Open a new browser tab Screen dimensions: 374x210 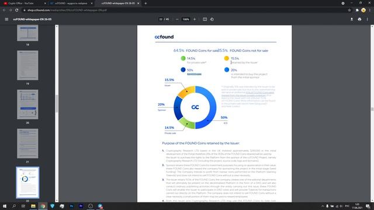146,3
